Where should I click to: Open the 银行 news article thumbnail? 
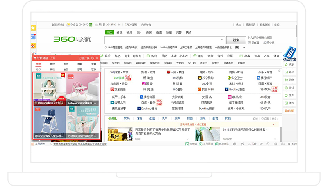(x=120, y=134)
